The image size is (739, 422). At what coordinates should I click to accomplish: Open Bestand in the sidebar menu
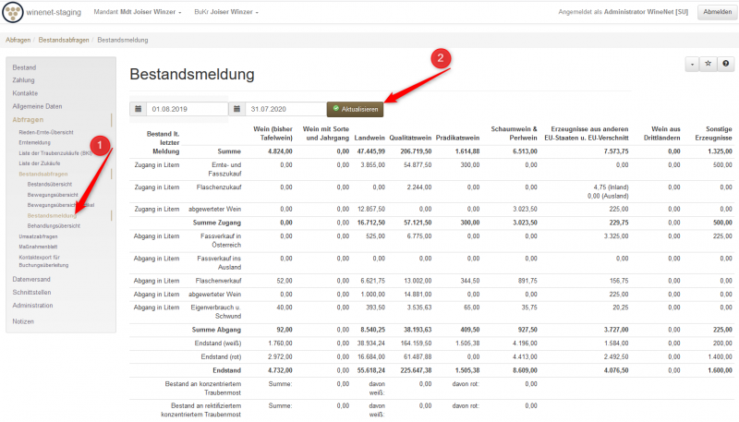coord(24,67)
